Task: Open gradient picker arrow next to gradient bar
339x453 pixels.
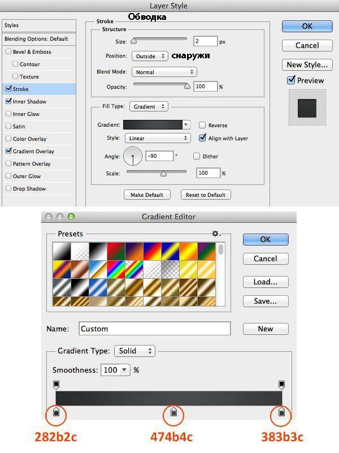Action: coord(186,124)
